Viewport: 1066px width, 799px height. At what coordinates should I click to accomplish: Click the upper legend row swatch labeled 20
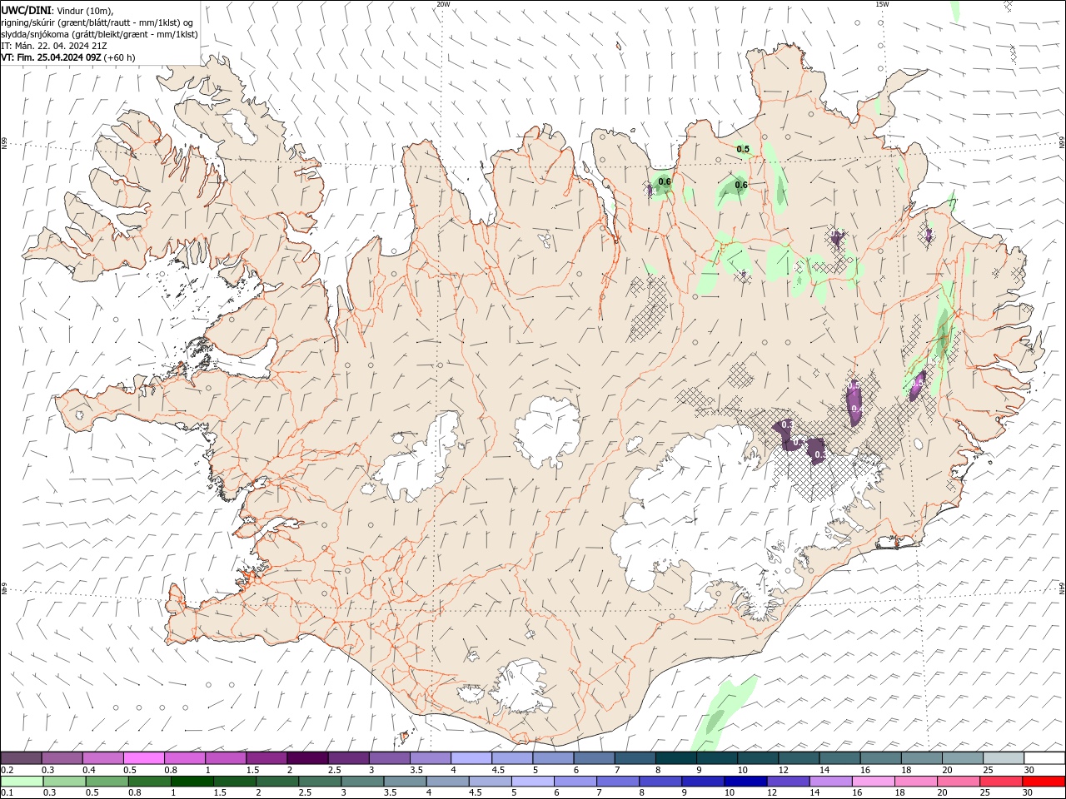coord(962,758)
